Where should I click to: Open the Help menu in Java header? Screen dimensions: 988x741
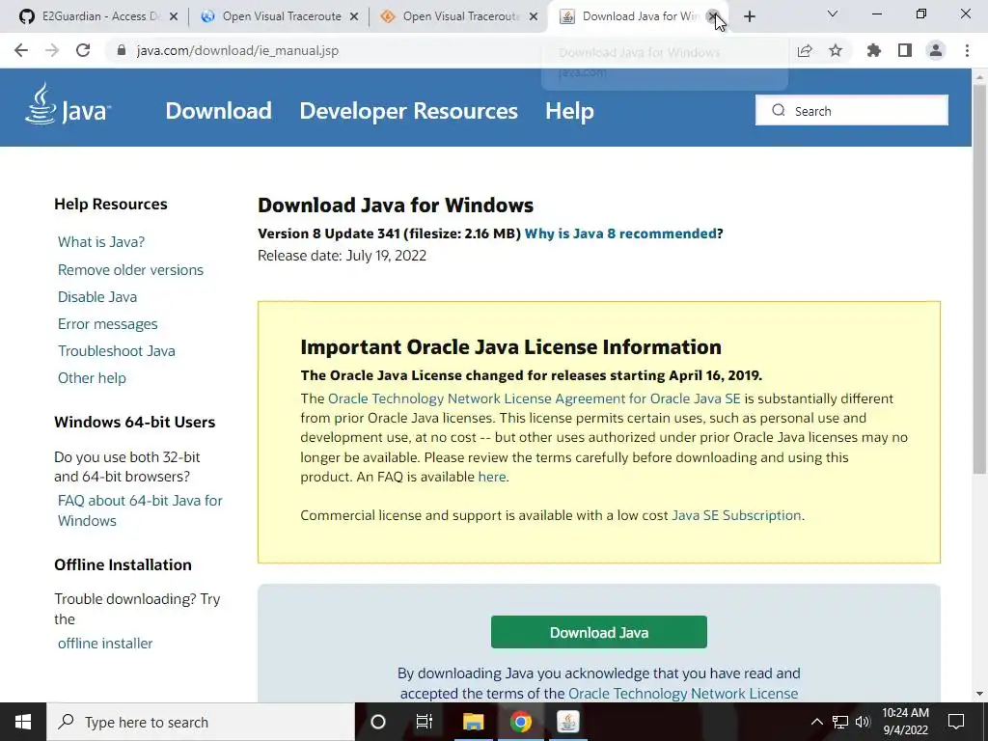coord(569,111)
